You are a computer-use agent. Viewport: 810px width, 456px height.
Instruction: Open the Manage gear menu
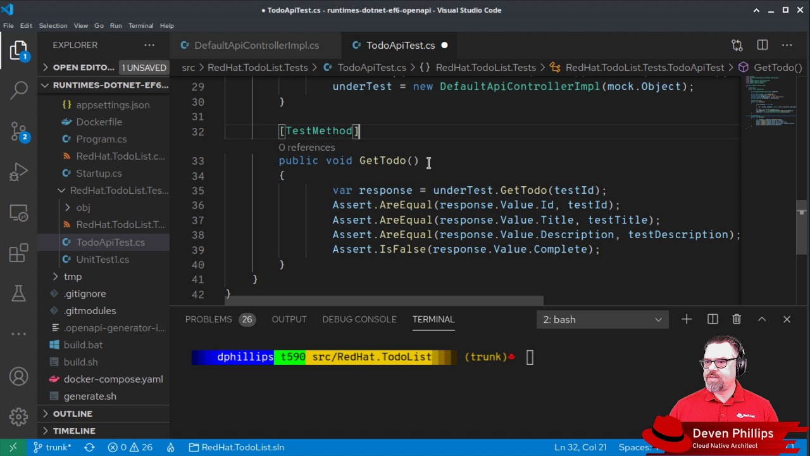18,416
